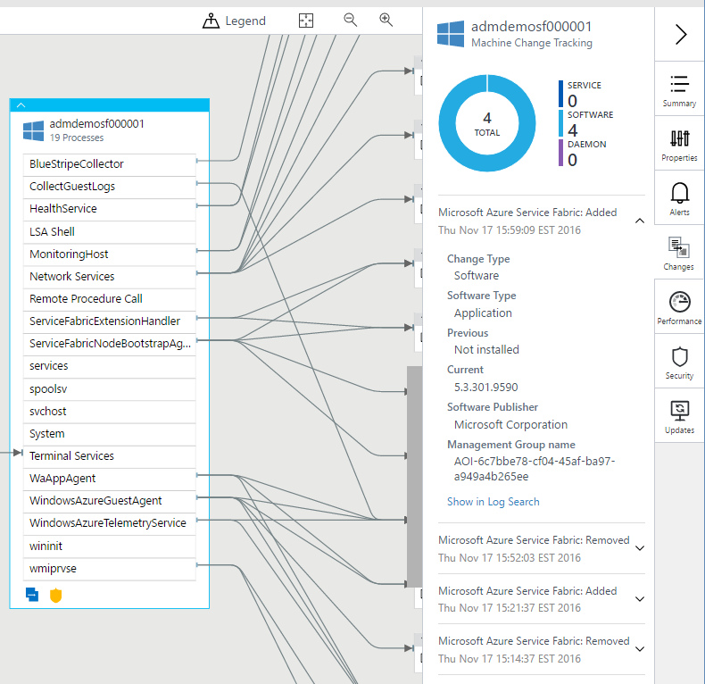Select the LSA Shell process
This screenshot has width=705, height=684.
(109, 232)
